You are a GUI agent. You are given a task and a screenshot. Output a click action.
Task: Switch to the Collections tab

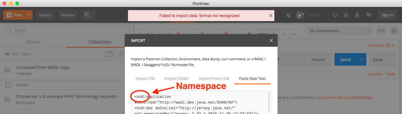tap(100, 42)
